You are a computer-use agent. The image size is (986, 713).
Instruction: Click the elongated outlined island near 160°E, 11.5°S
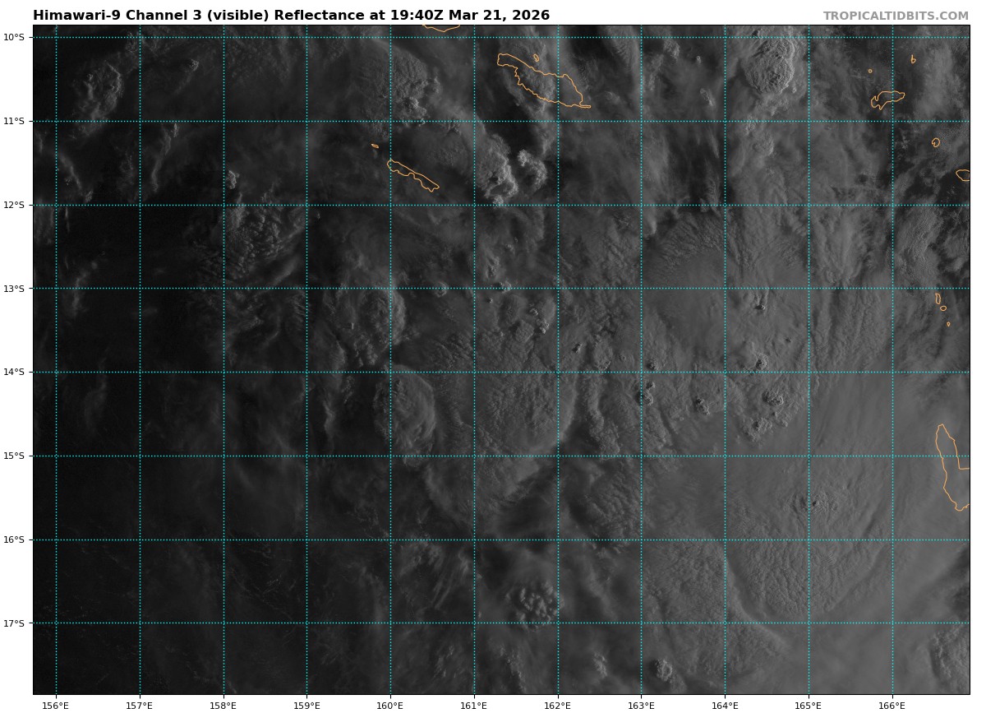tap(412, 174)
